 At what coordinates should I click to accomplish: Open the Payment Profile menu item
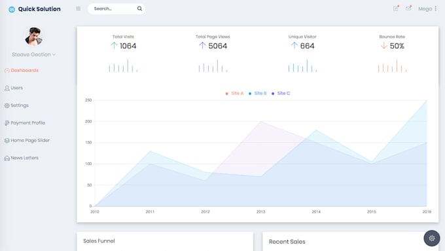point(27,123)
